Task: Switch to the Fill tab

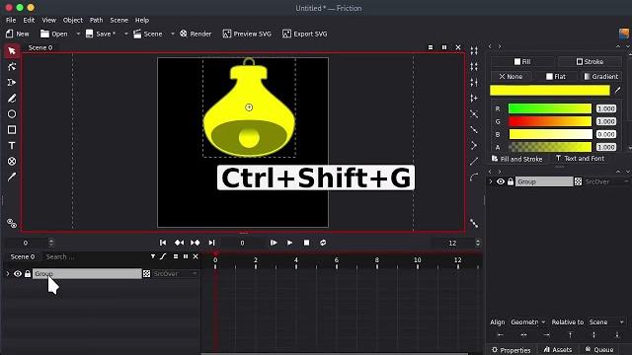Action: [522, 61]
